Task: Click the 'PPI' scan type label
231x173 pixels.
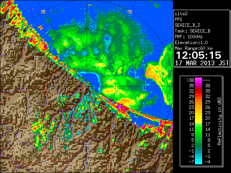Action: click(178, 19)
